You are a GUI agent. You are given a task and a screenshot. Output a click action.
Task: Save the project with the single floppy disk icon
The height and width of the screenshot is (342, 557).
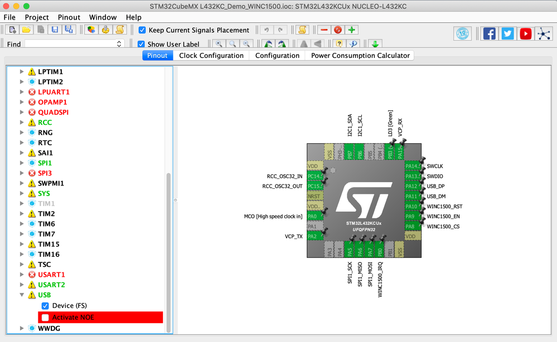pyautogui.click(x=55, y=30)
